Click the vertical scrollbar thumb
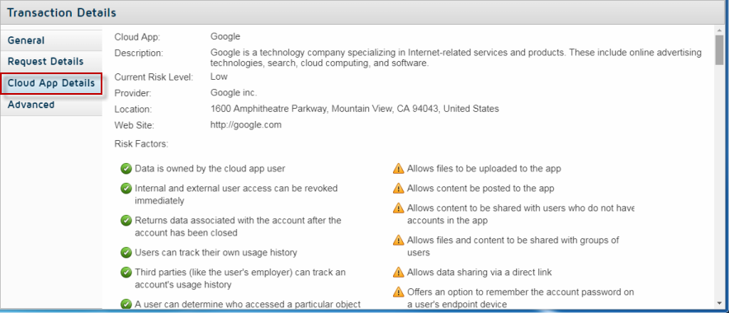The width and height of the screenshot is (729, 313). click(719, 50)
